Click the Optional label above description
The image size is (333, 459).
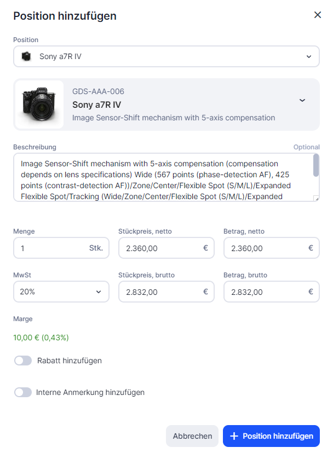pos(307,147)
